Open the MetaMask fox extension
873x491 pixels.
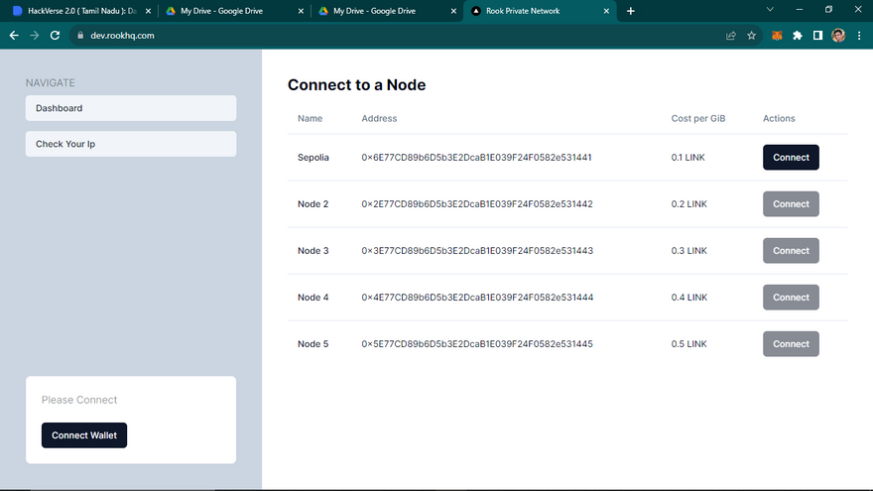[x=777, y=35]
